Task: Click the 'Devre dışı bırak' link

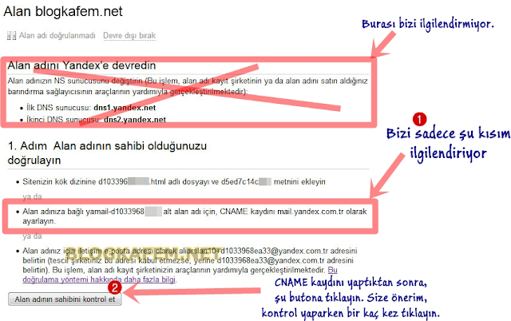Action: [x=129, y=35]
